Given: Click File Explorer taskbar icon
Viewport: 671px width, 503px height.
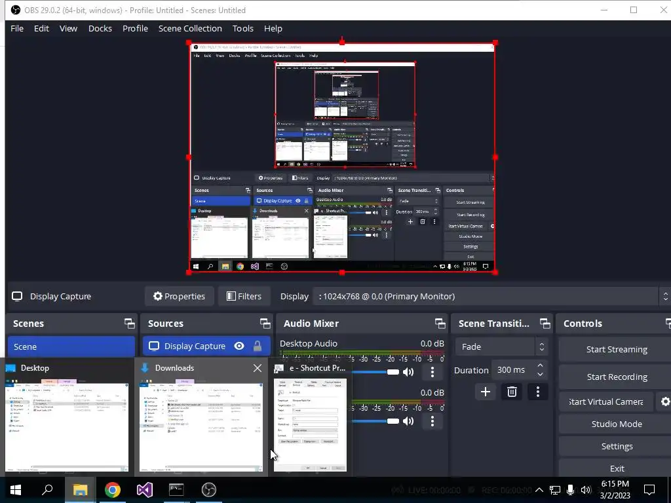Looking at the screenshot, I should (x=80, y=490).
